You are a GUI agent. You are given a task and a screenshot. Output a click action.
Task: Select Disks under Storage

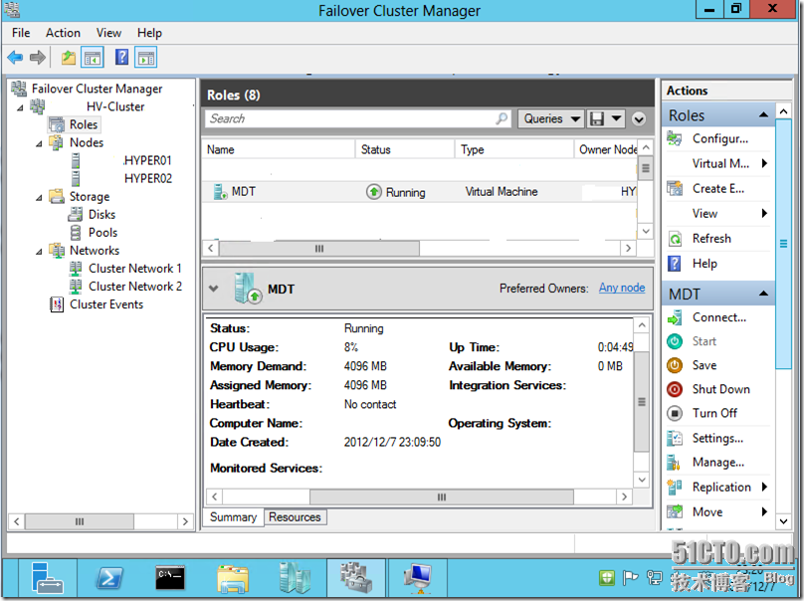tap(101, 214)
